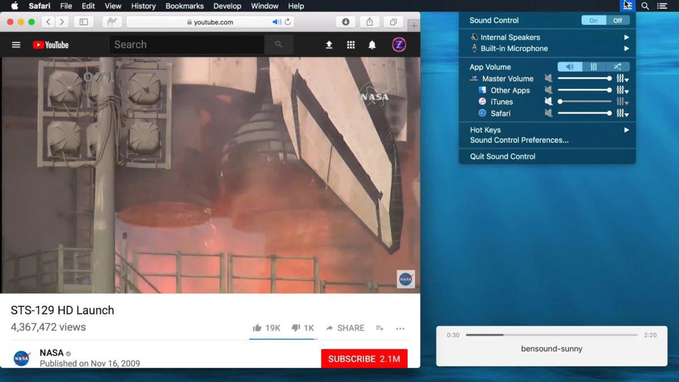Image resolution: width=679 pixels, height=382 pixels.
Task: Mute Safari in App Volume list
Action: click(548, 114)
